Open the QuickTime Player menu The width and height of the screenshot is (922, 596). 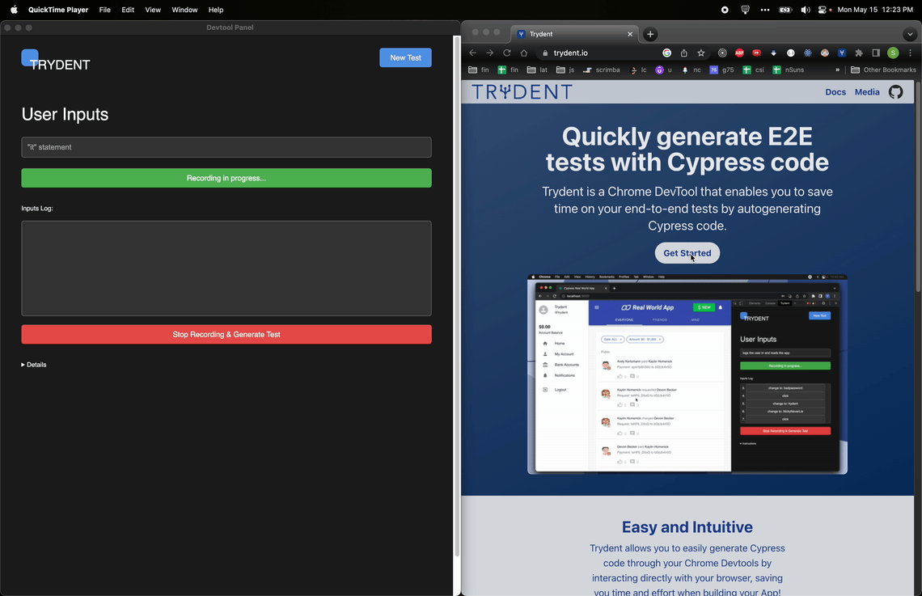click(58, 10)
